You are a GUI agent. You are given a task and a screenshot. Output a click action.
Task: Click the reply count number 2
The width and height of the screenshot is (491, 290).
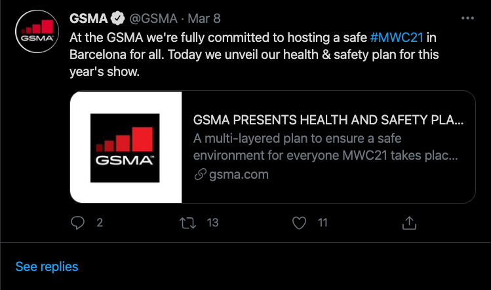[x=100, y=223]
